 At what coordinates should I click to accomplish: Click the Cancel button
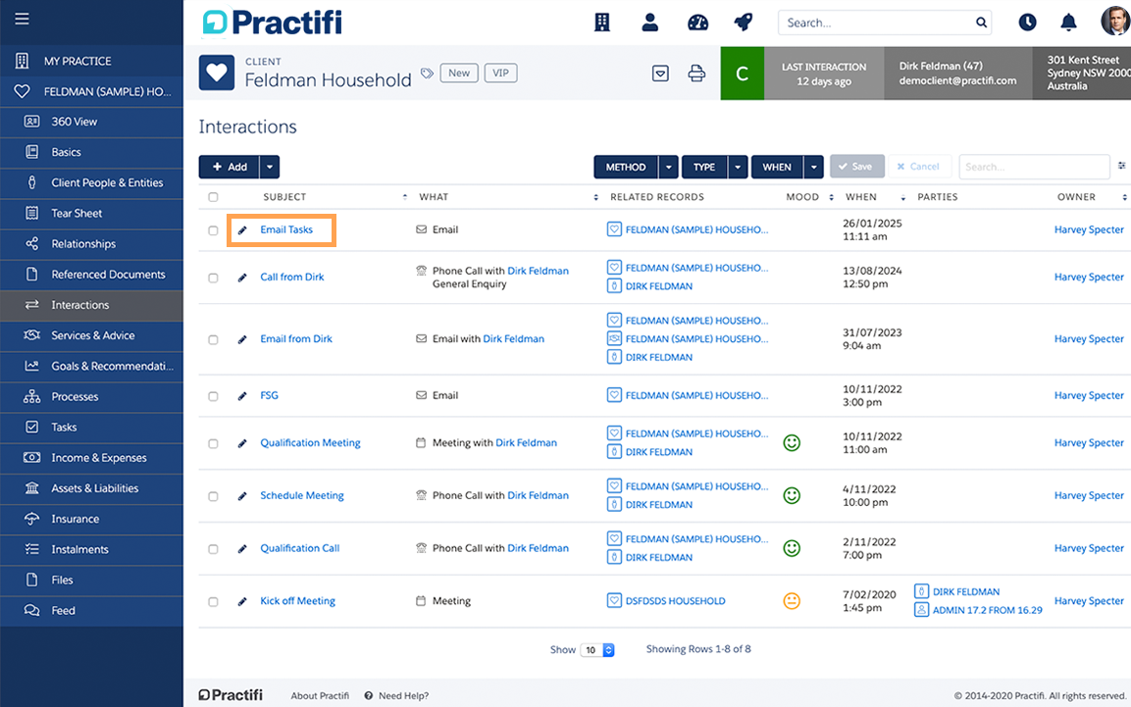tap(919, 167)
